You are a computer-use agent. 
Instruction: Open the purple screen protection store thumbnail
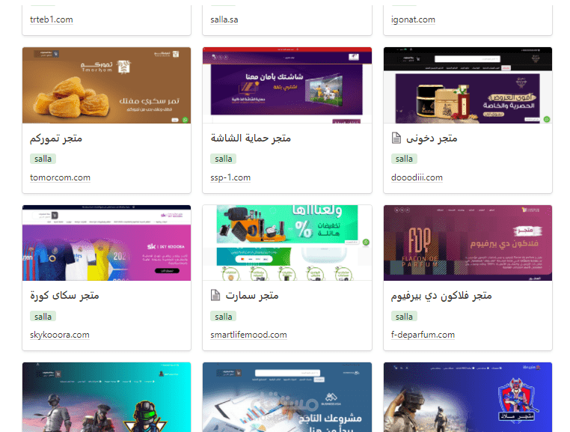point(287,85)
